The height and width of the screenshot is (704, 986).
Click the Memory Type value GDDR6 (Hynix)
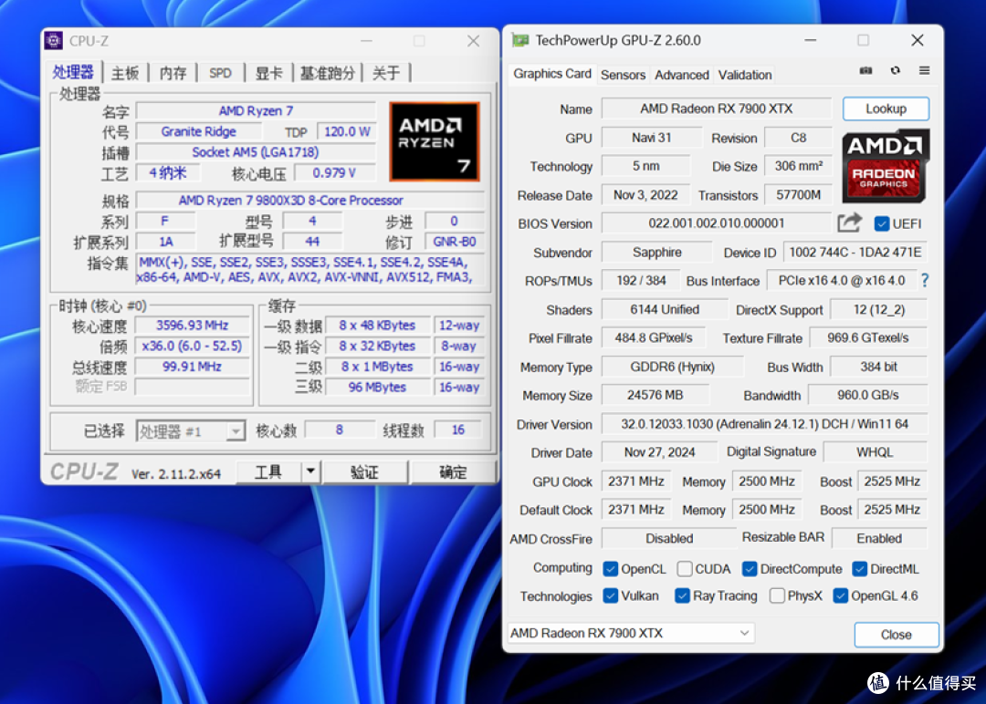coord(672,367)
